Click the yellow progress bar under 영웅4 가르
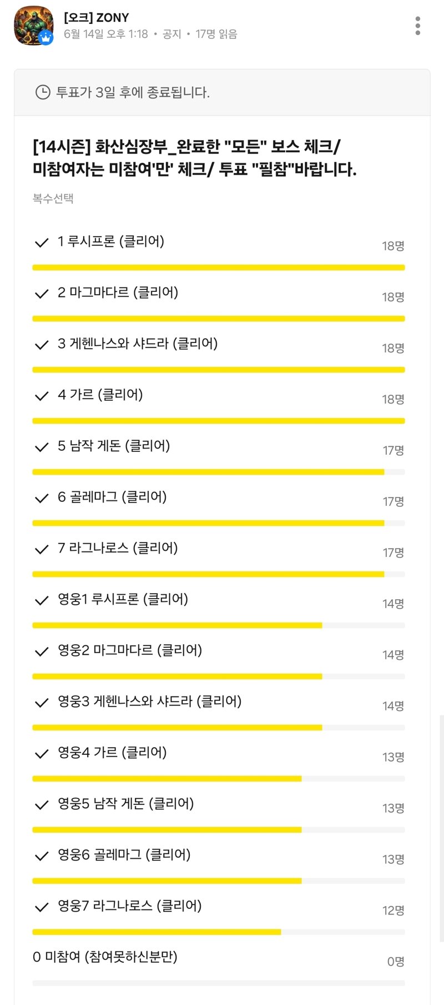Screen dimensions: 444x1005 pos(219,779)
